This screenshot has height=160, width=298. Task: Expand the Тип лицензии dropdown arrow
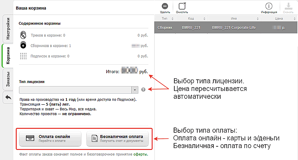[x=135, y=90]
